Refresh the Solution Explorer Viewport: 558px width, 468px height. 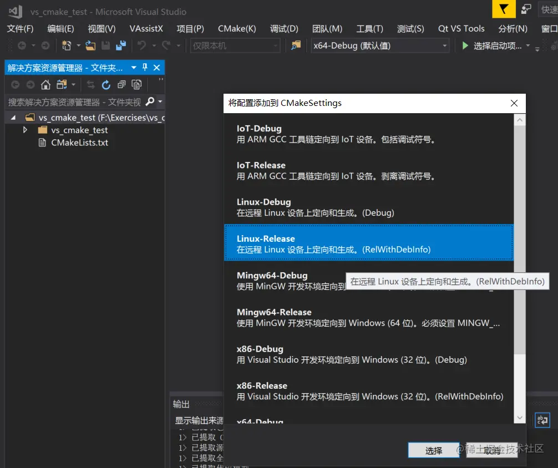(x=106, y=85)
